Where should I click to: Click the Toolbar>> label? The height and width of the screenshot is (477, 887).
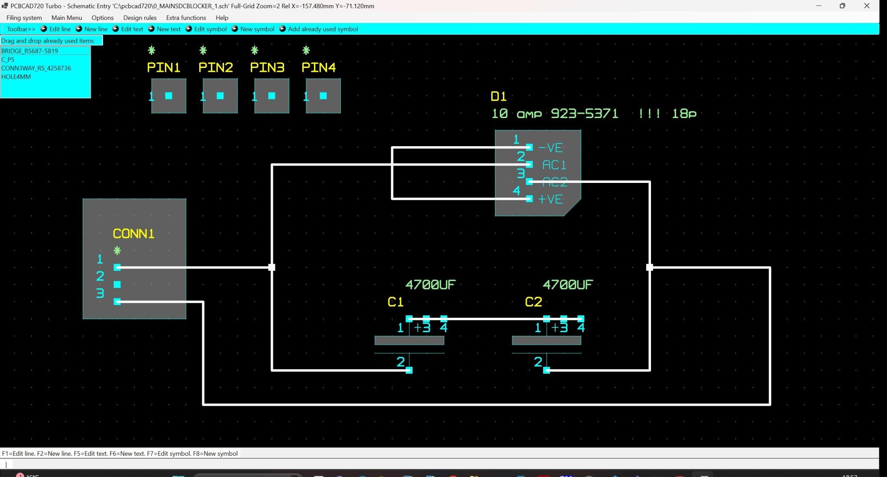tap(21, 29)
